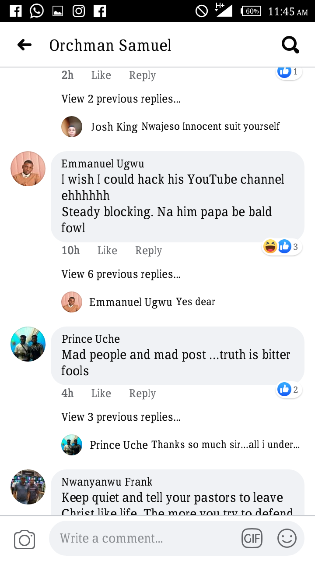The width and height of the screenshot is (315, 561).
Task: View the likes on Prince Uche's comment
Action: [288, 389]
